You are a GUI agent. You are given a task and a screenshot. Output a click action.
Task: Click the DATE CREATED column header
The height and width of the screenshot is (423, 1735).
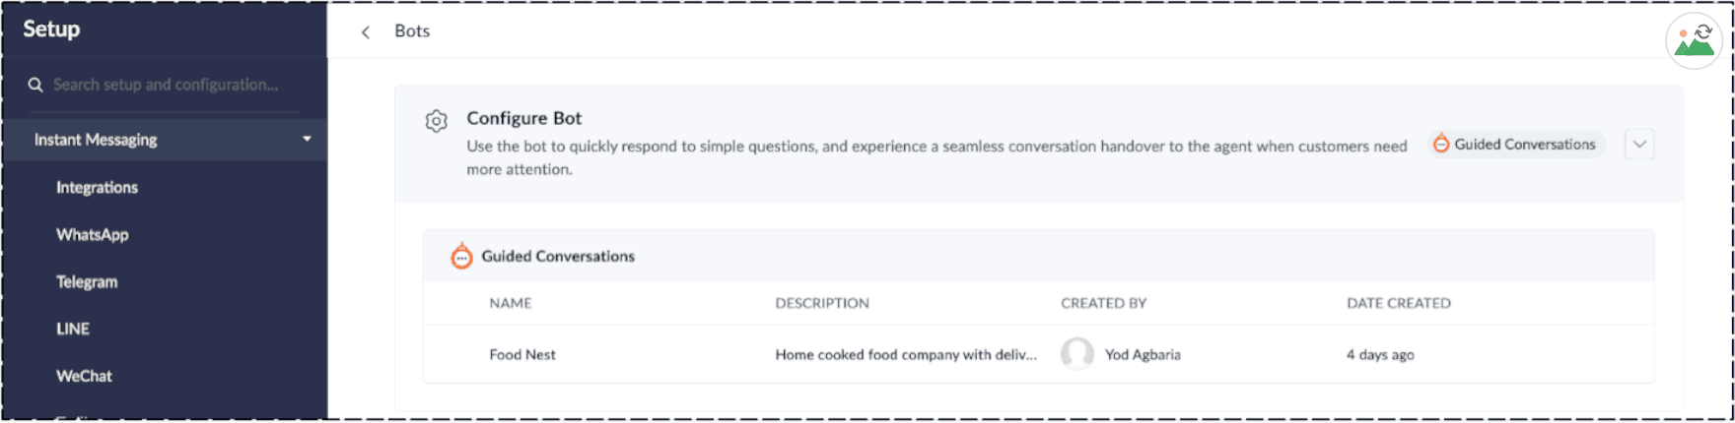(x=1398, y=303)
